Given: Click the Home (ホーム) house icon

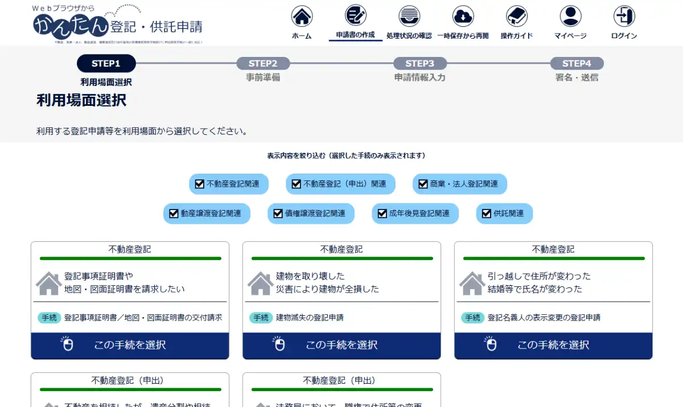Looking at the screenshot, I should pos(302,16).
